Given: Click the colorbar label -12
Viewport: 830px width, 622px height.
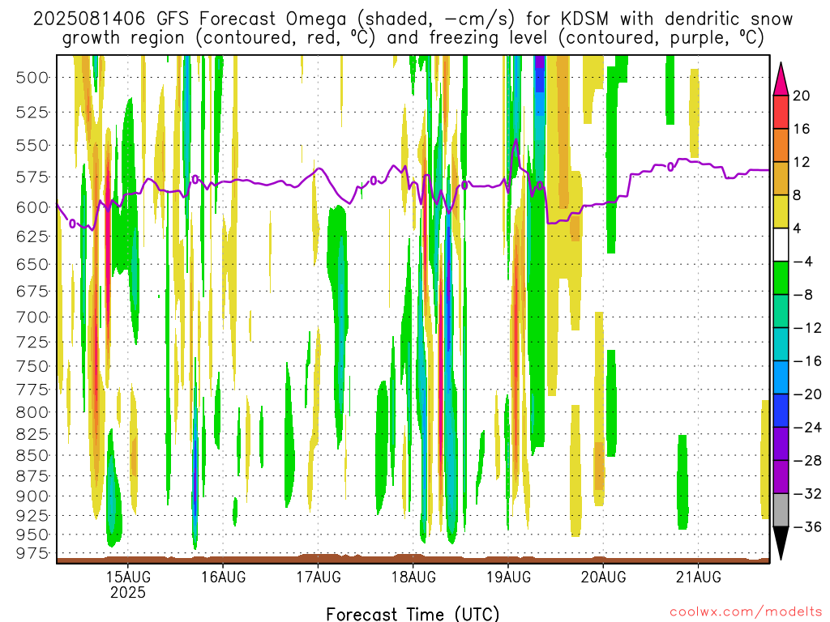Looking at the screenshot, I should point(807,328).
